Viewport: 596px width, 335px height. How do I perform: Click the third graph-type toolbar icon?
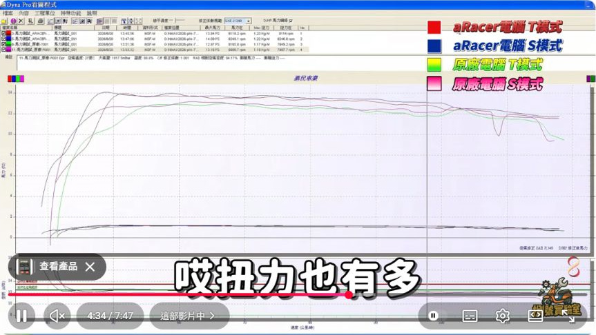(65, 21)
